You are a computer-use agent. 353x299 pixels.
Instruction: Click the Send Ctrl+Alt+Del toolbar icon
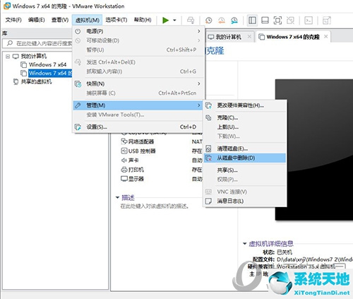click(x=191, y=20)
